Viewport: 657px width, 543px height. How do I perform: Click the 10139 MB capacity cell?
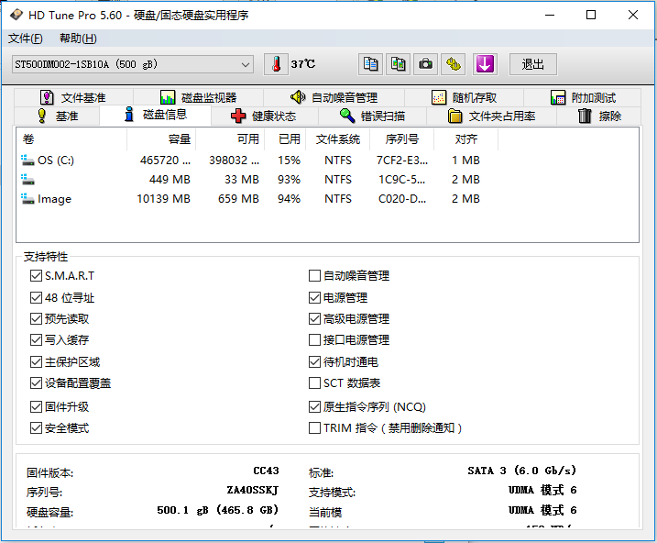pos(164,199)
